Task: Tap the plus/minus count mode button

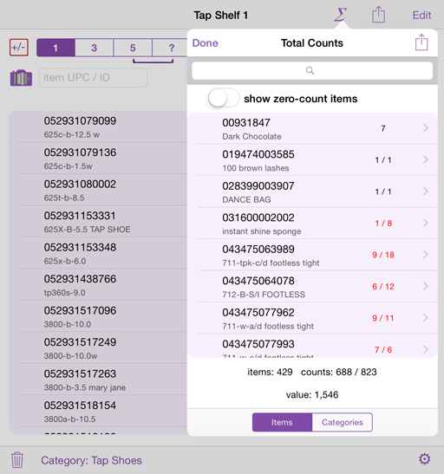Action: 19,48
